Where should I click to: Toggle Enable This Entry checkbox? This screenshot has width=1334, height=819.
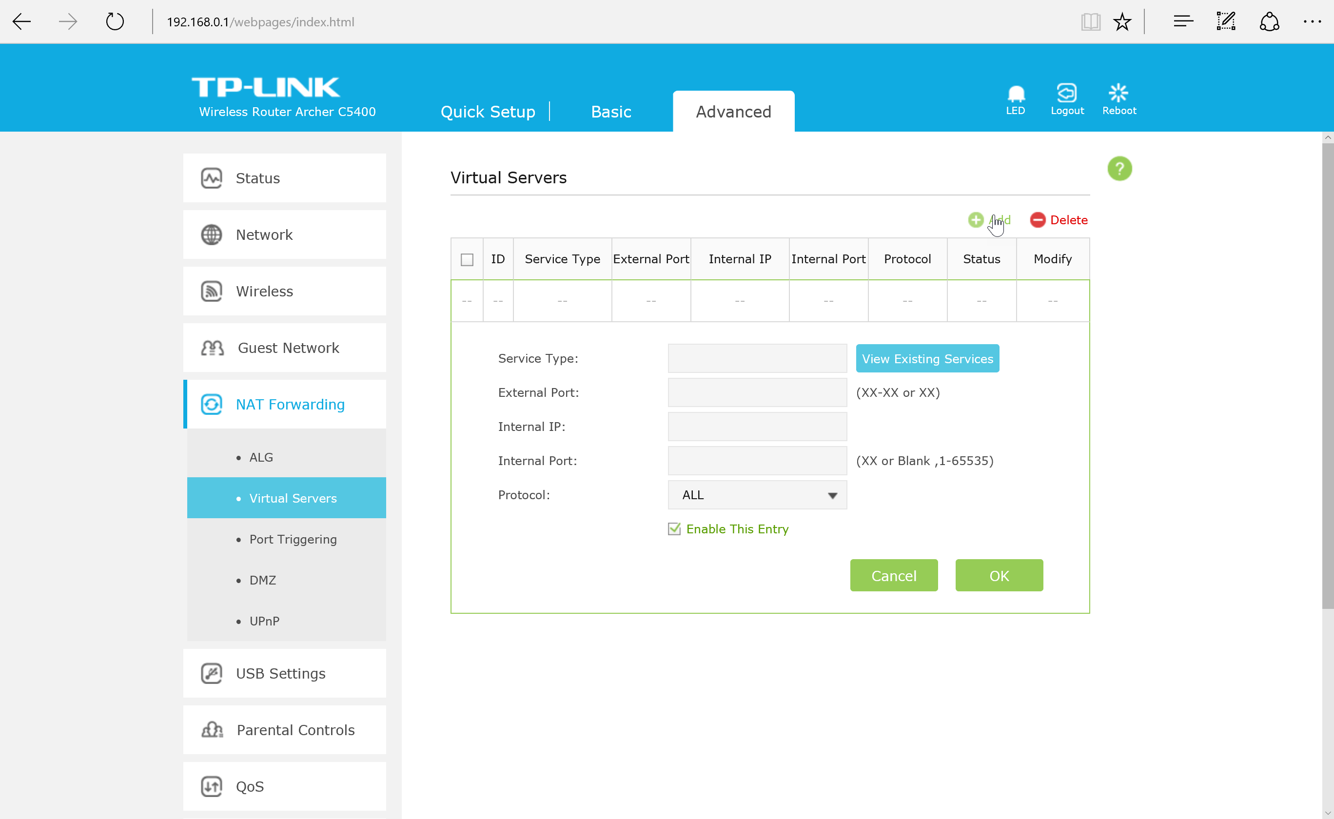[x=674, y=529]
